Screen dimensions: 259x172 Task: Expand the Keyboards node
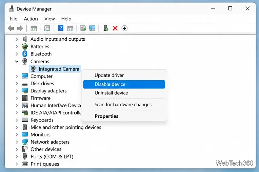coord(17,120)
